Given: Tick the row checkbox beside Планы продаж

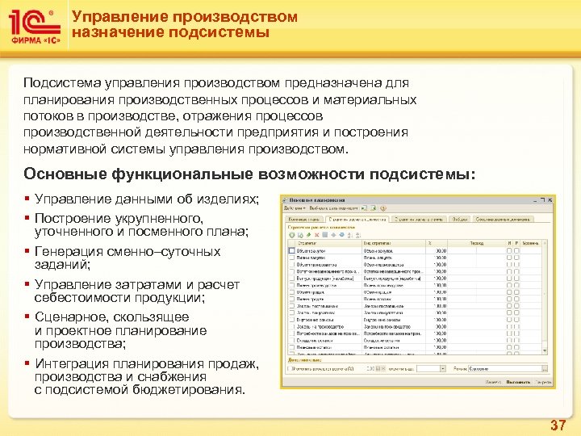Looking at the screenshot, I should (291, 300).
